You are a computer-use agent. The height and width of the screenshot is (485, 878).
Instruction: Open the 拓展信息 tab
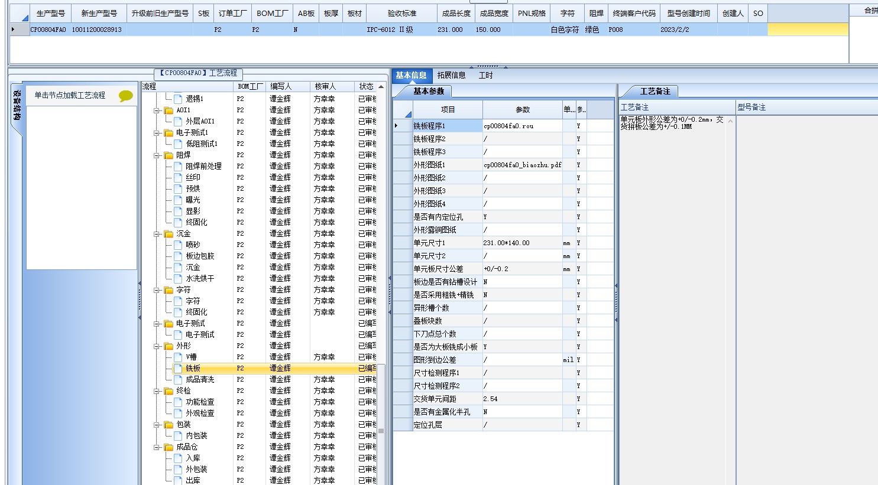coord(452,75)
